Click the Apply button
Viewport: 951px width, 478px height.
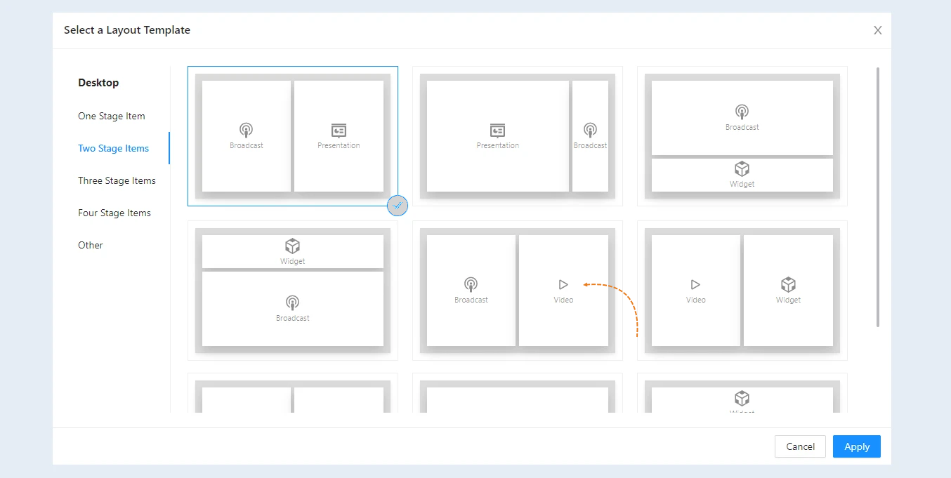tap(857, 446)
